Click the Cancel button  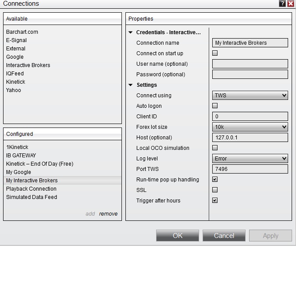(x=224, y=236)
